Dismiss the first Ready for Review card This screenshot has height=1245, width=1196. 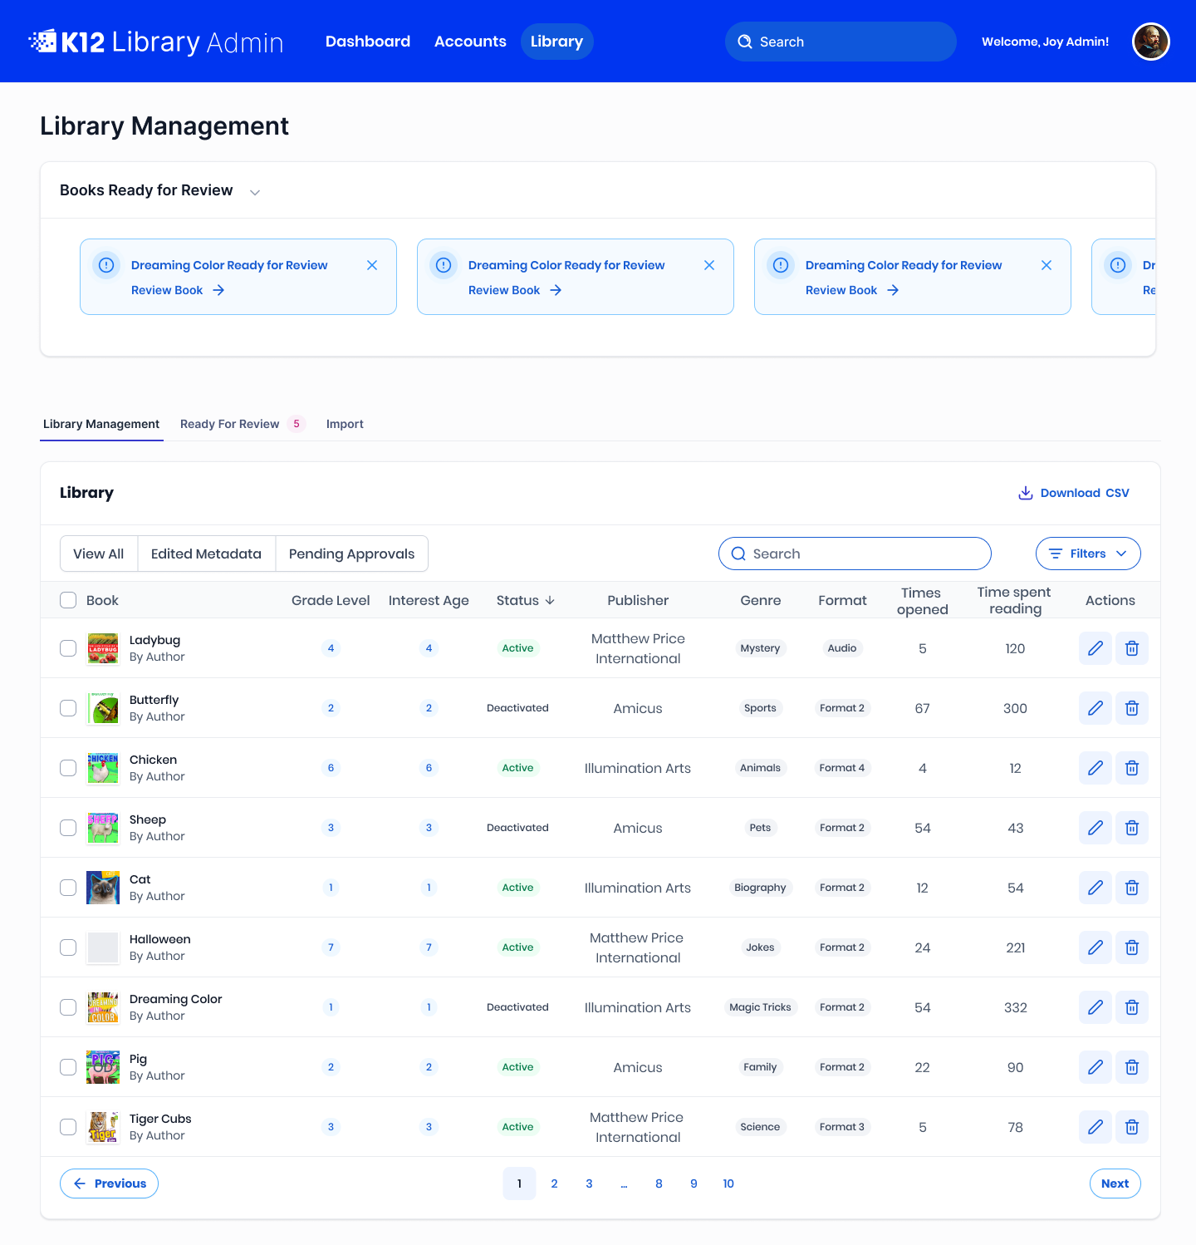tap(372, 265)
